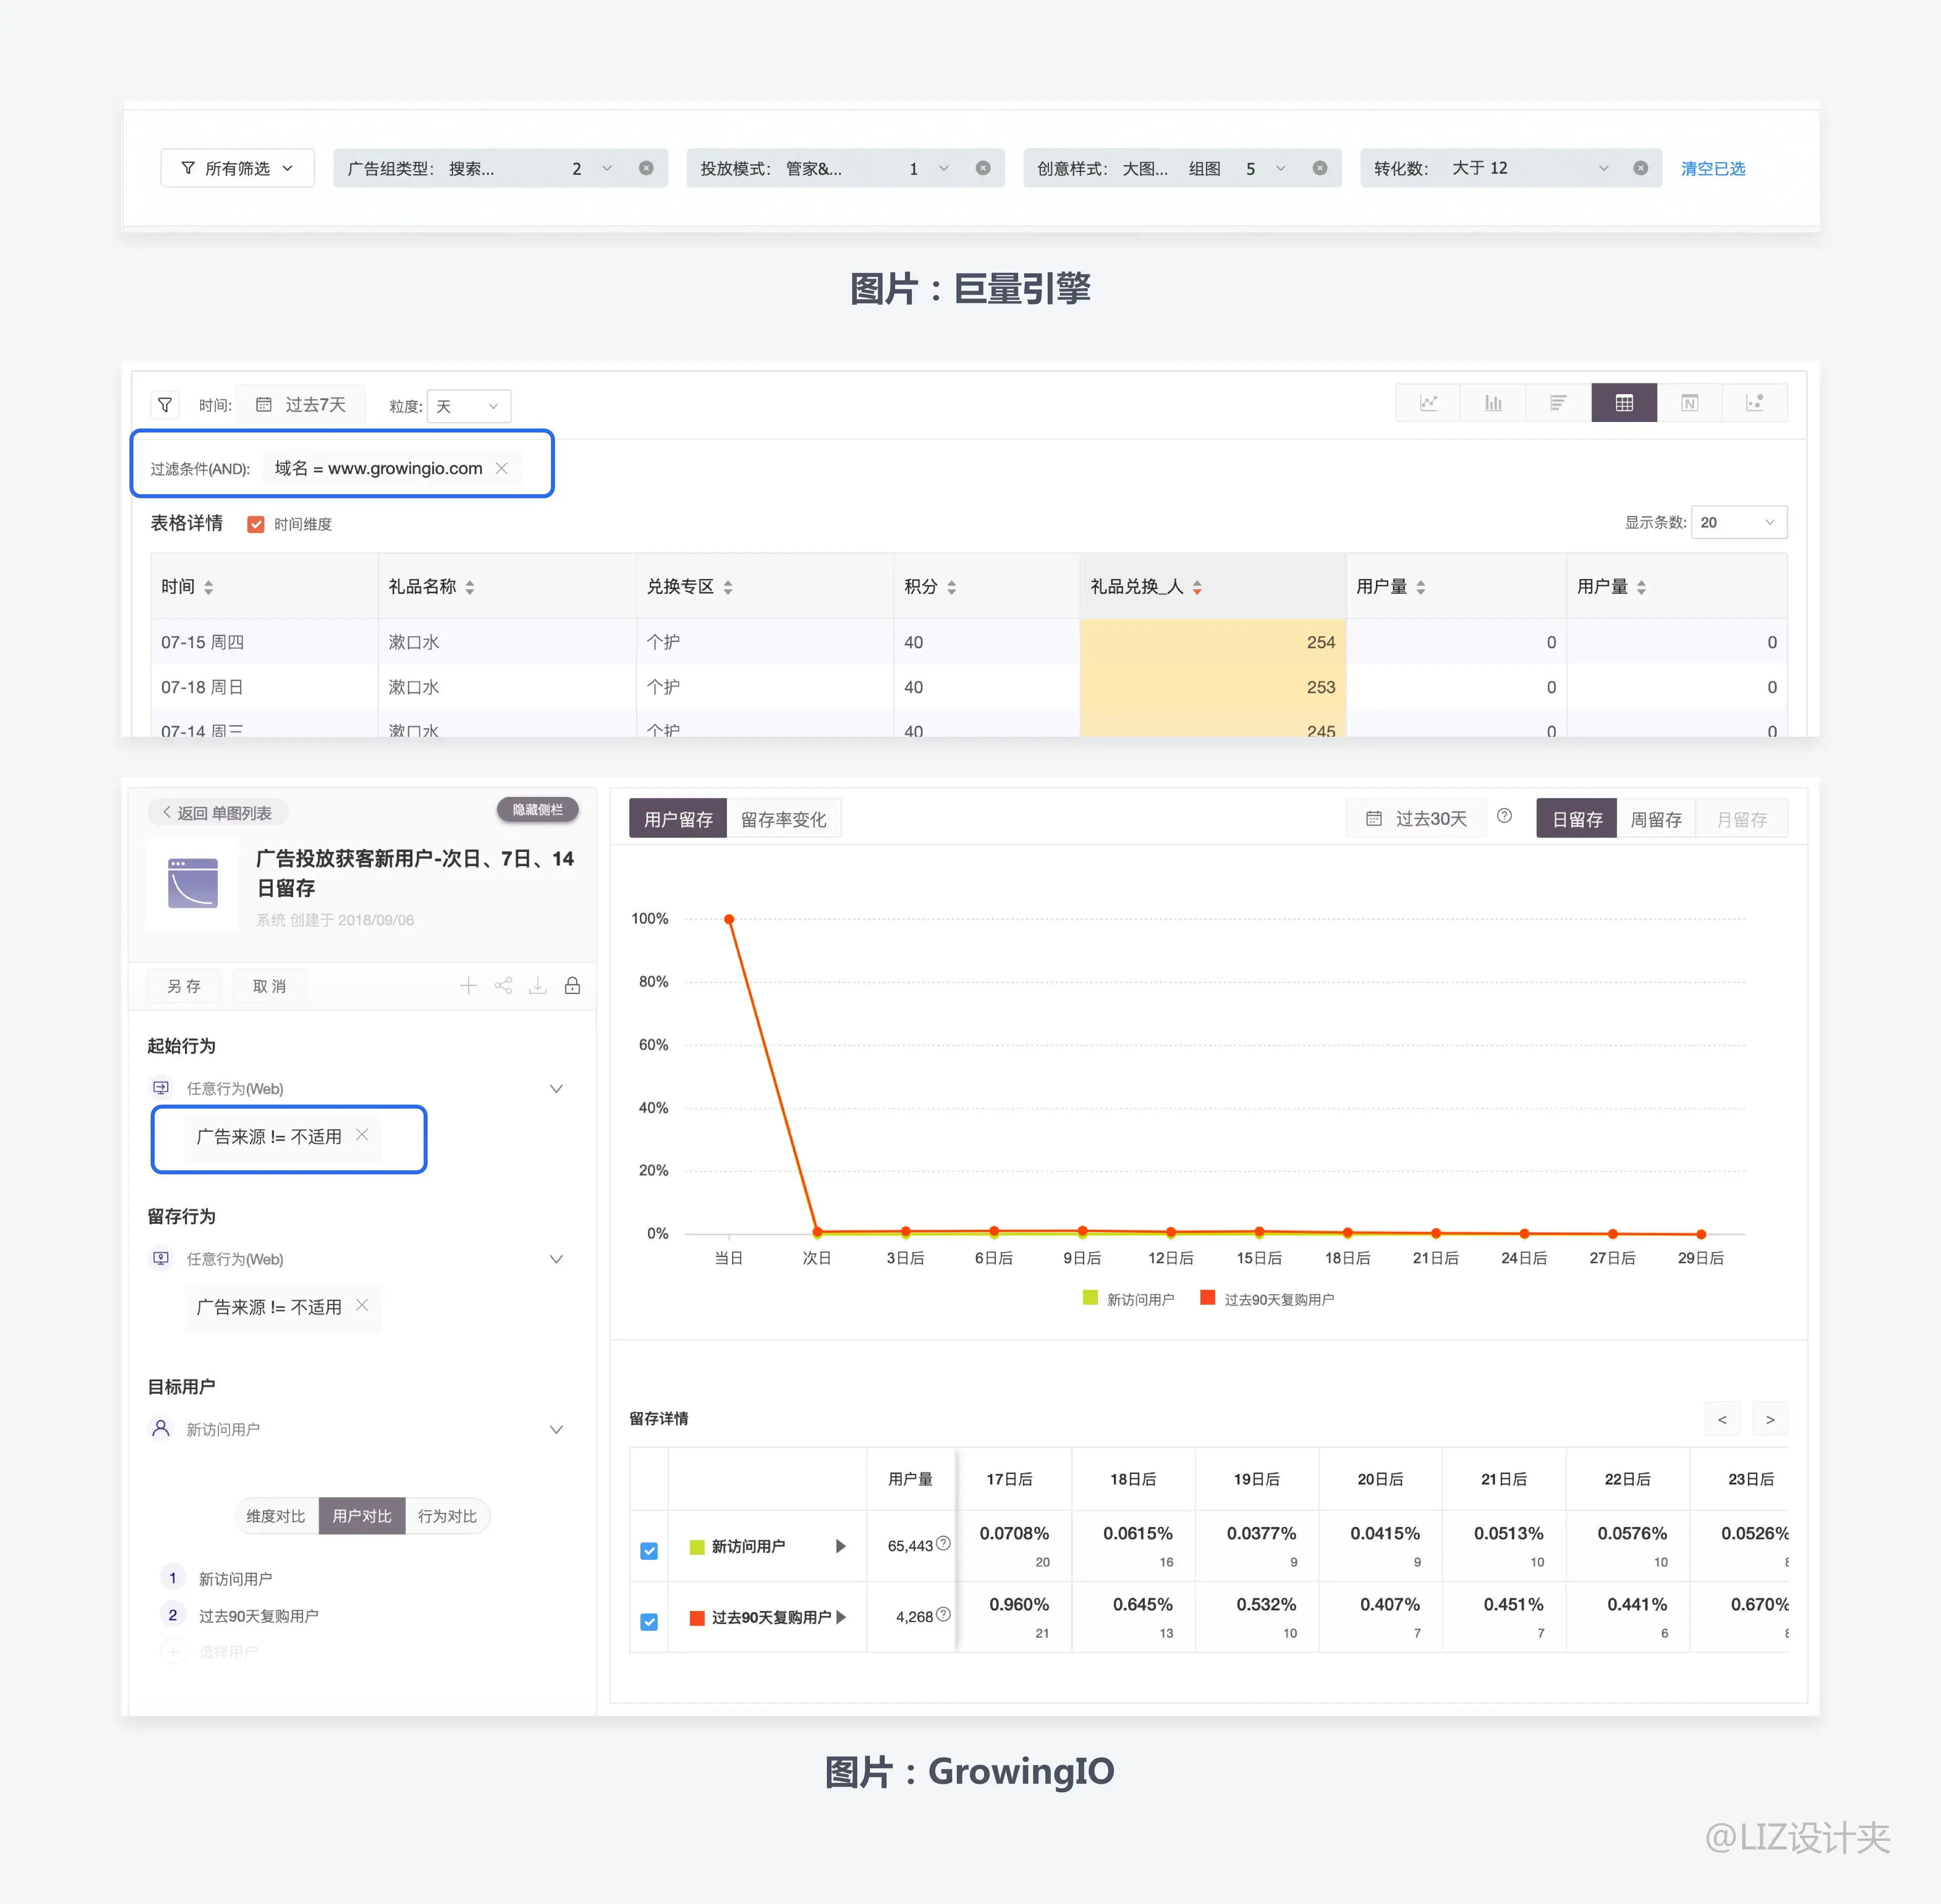
Task: Expand the 显示条数 20 dropdown
Action: [1738, 522]
